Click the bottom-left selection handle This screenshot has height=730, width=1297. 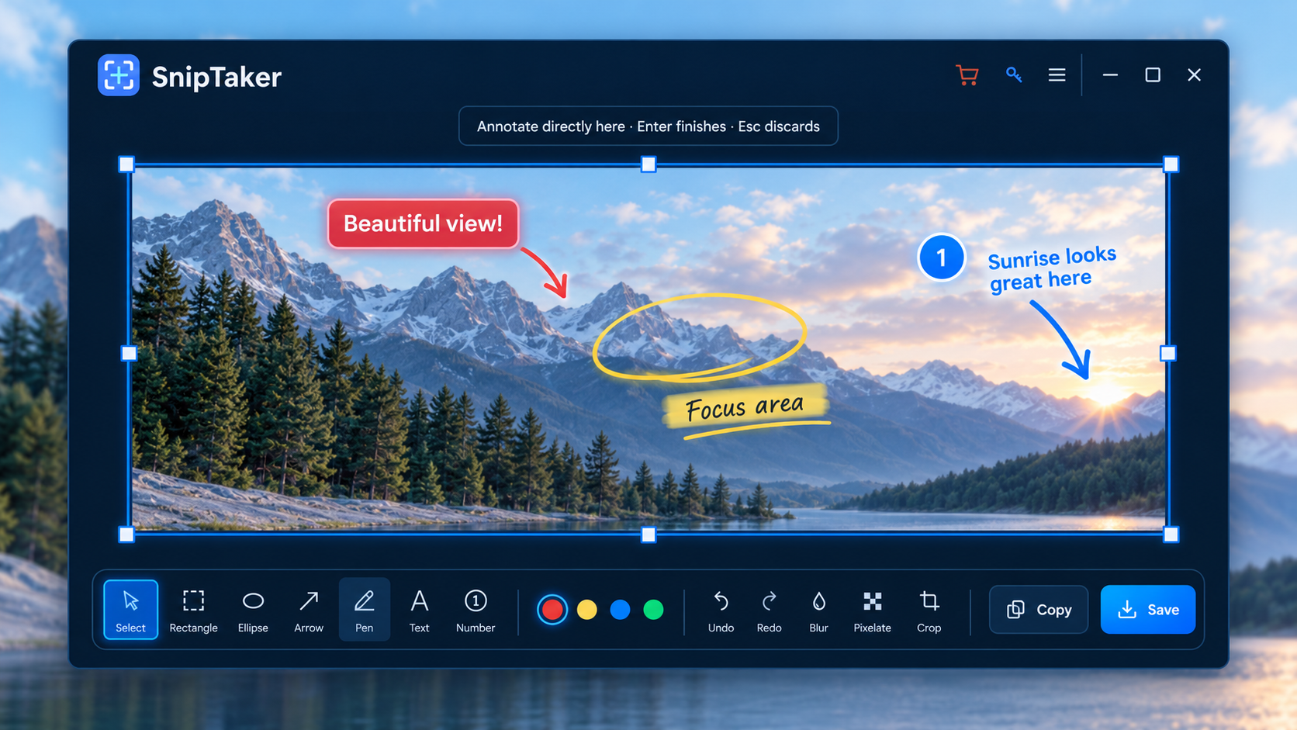point(126,535)
